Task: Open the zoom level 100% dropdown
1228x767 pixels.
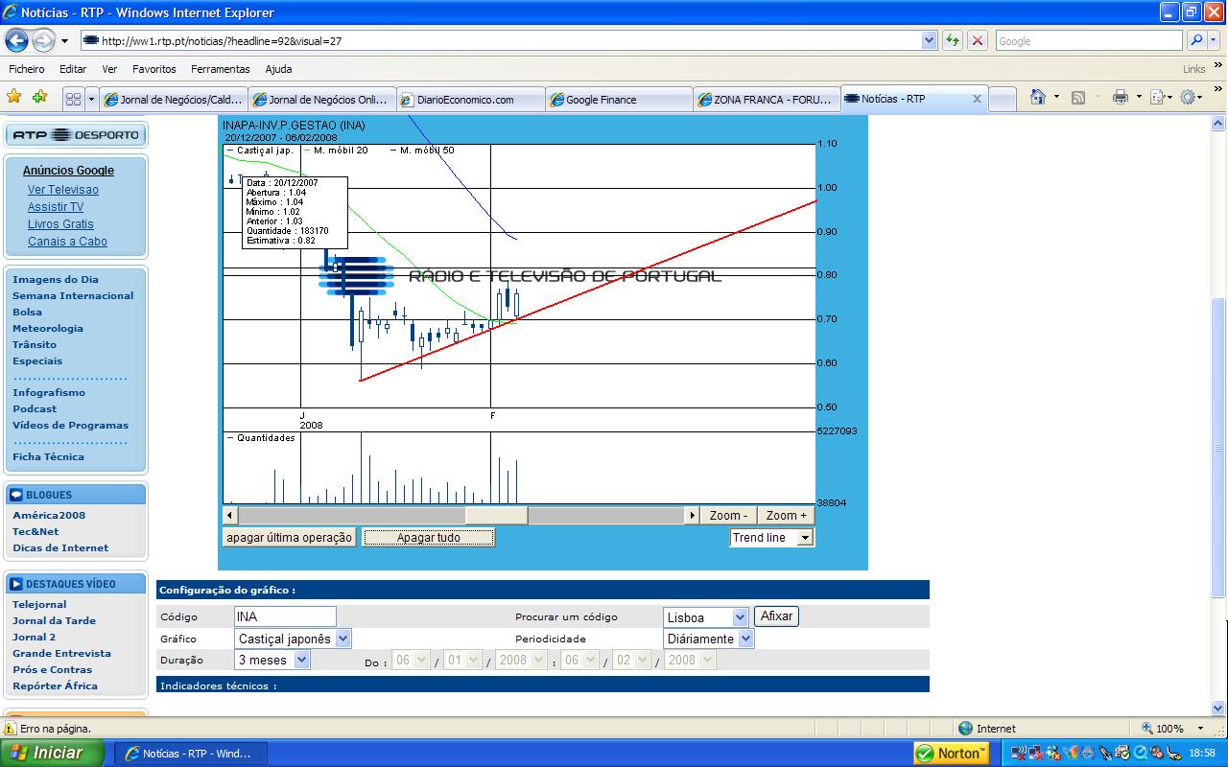Action: pos(1201,729)
